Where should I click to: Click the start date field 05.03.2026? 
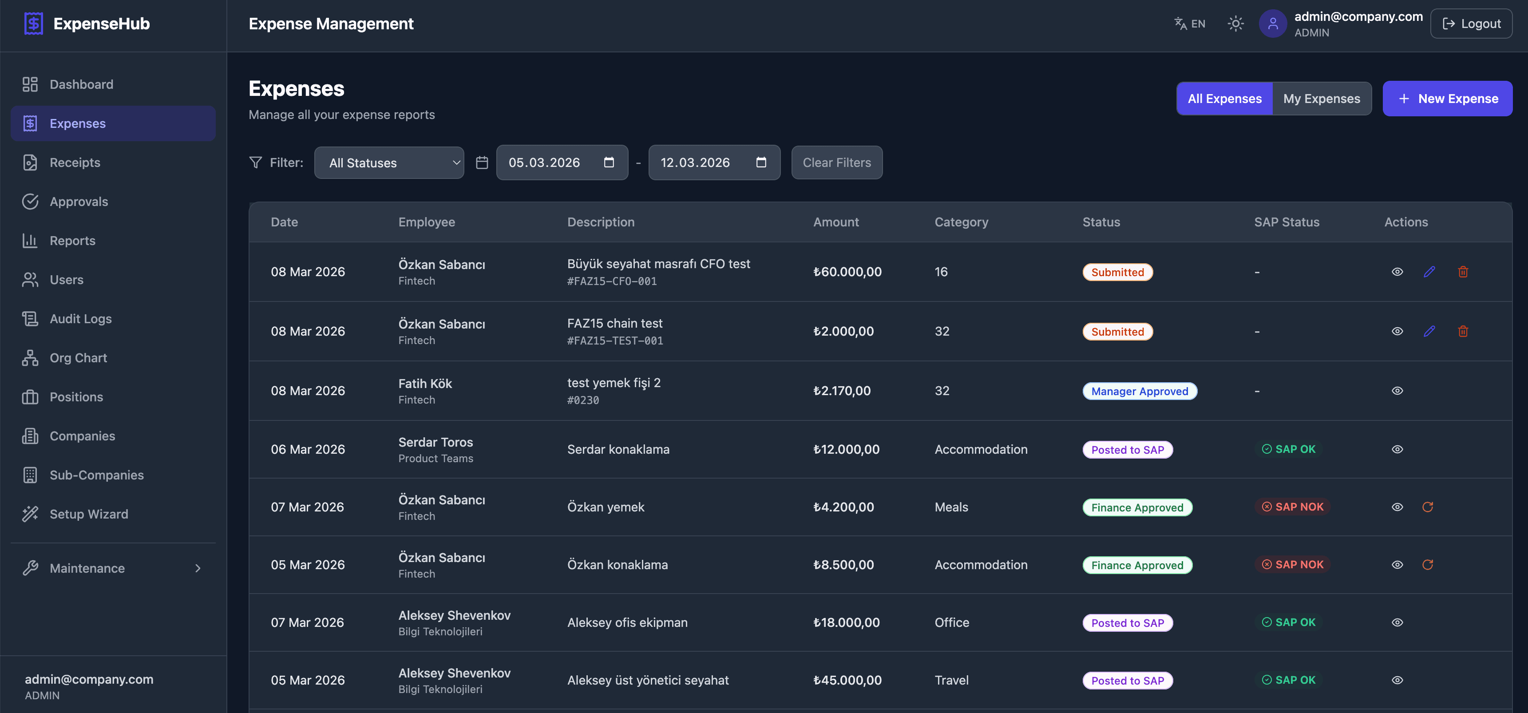click(562, 162)
